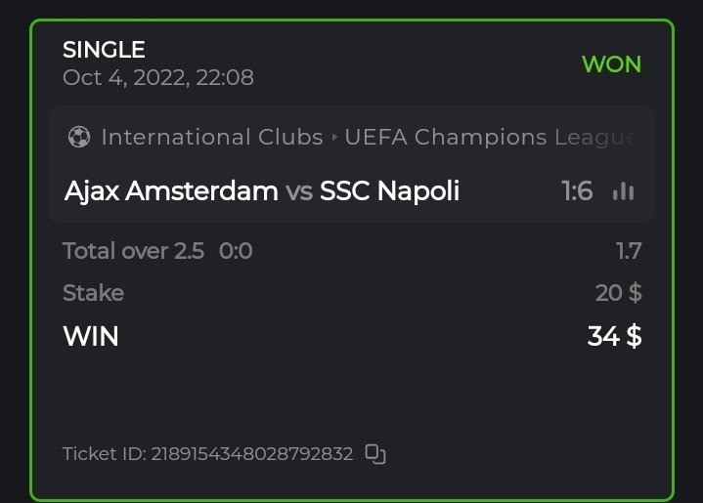The height and width of the screenshot is (503, 703).
Task: Open the UEFA Champions League link
Action: coord(491,138)
